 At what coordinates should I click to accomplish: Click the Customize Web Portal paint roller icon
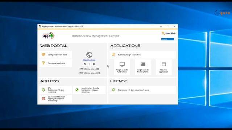coord(43,63)
